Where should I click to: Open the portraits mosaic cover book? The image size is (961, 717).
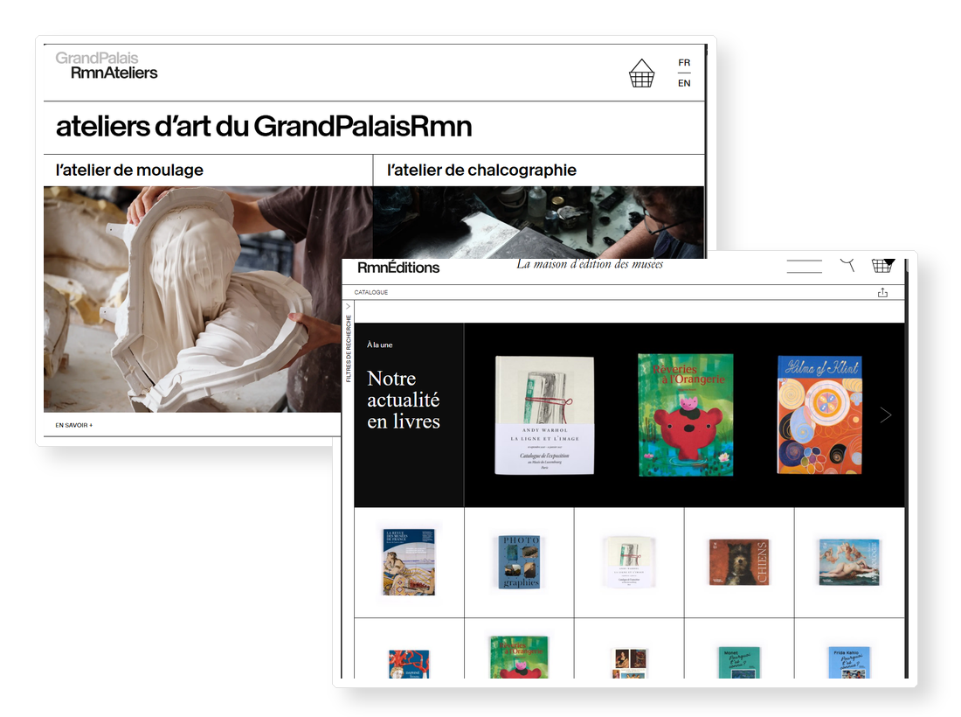pos(629,664)
